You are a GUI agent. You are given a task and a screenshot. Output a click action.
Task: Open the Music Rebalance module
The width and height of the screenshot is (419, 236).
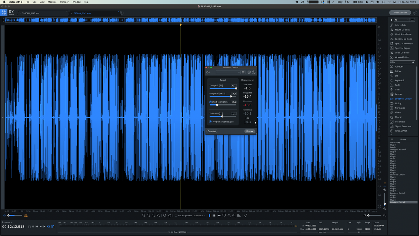click(x=403, y=34)
